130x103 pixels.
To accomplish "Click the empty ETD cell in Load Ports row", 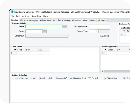I will tap(32, 53).
